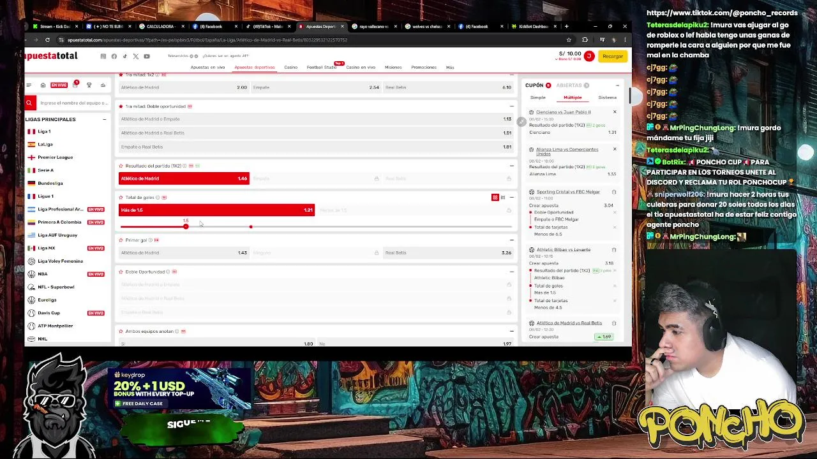Open the calendar icon with the red badge
This screenshot has height=459, width=817.
coord(75,85)
